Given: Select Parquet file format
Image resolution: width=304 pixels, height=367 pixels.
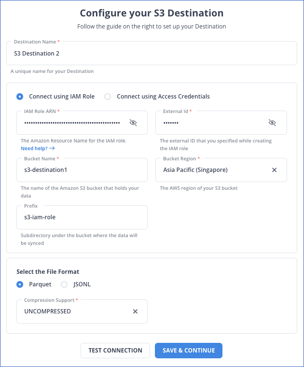Looking at the screenshot, I should 20,284.
